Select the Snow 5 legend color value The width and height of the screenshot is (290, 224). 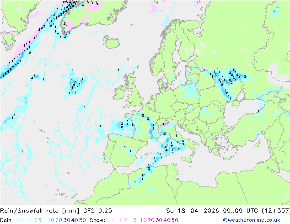pos(135,220)
